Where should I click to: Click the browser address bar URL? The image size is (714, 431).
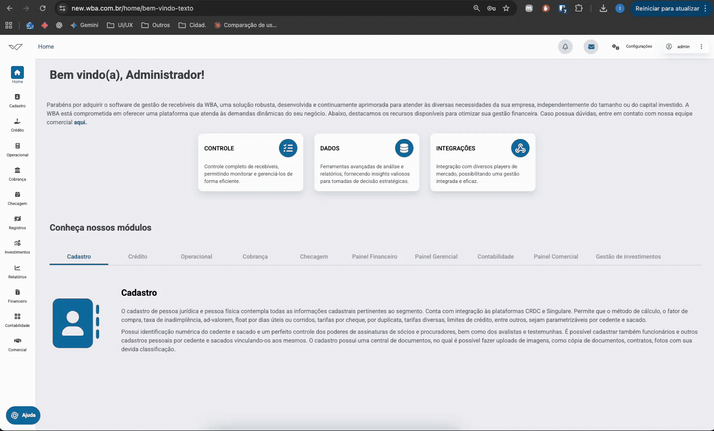click(132, 8)
